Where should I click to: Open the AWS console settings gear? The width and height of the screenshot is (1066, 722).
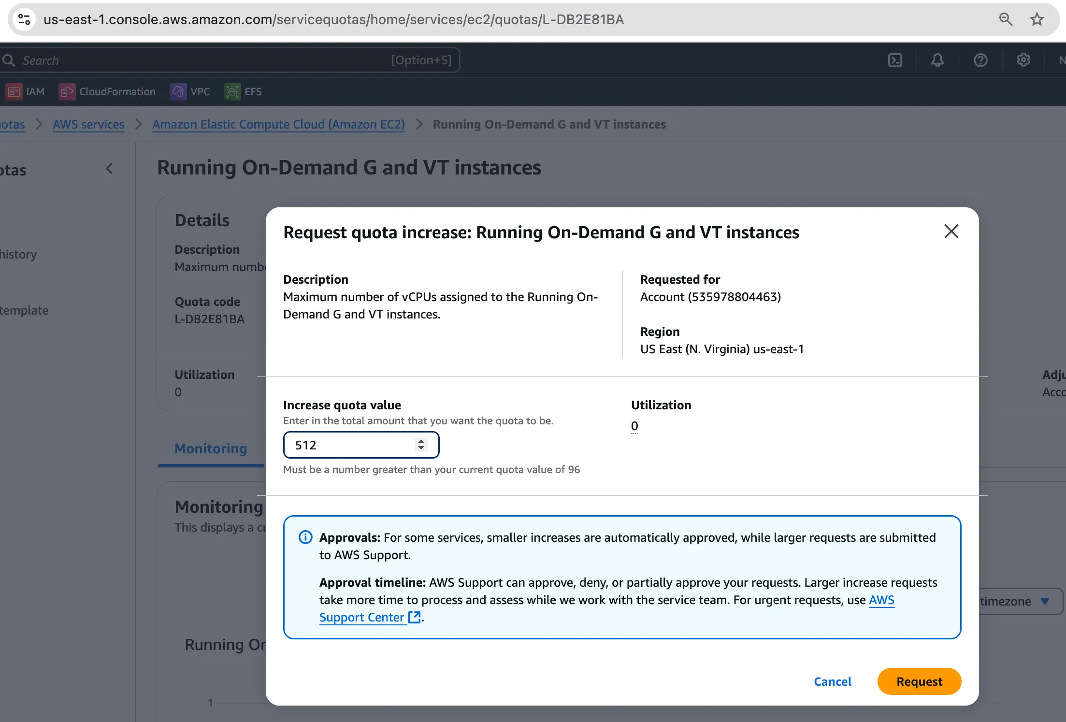pyautogui.click(x=1023, y=60)
